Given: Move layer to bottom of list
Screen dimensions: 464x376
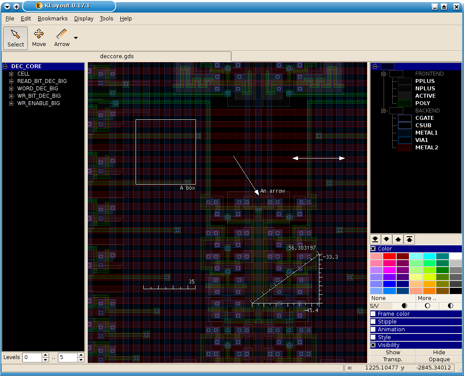Looking at the screenshot, I should tap(375, 239).
